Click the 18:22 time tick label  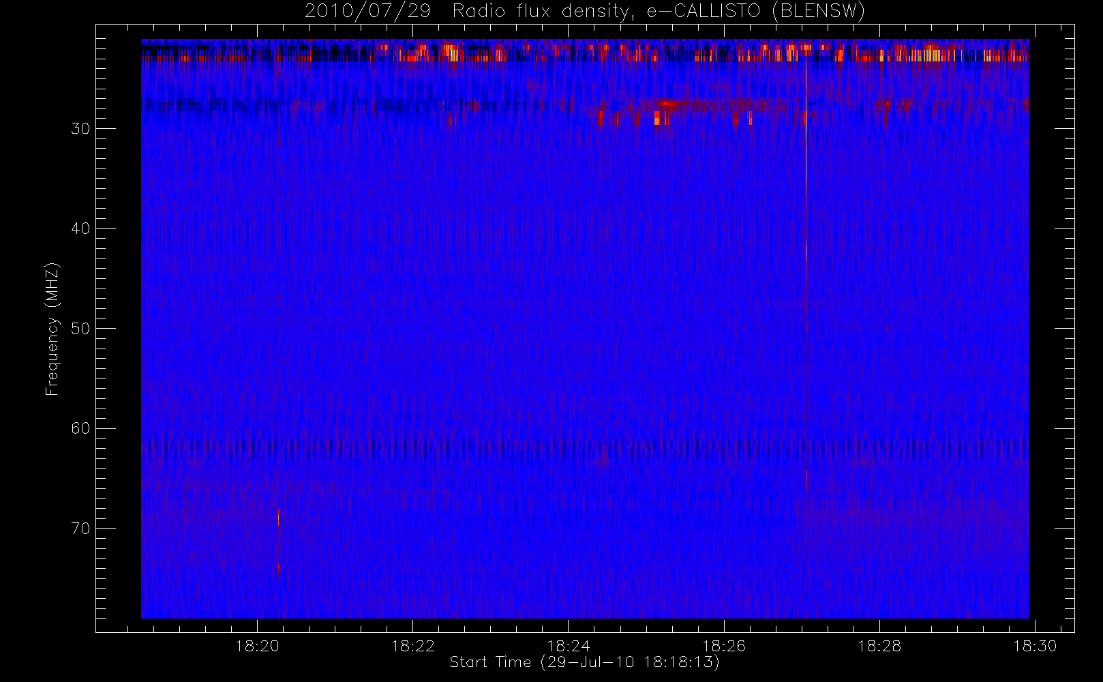tap(412, 646)
